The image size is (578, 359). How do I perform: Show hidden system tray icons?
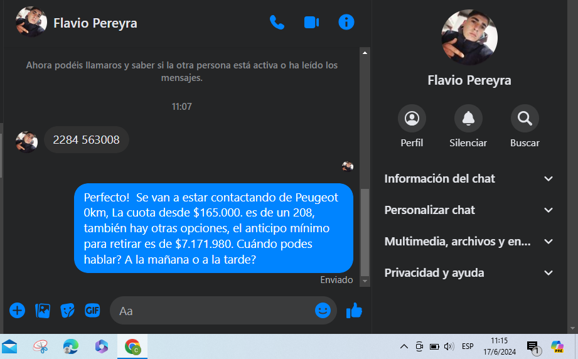404,346
